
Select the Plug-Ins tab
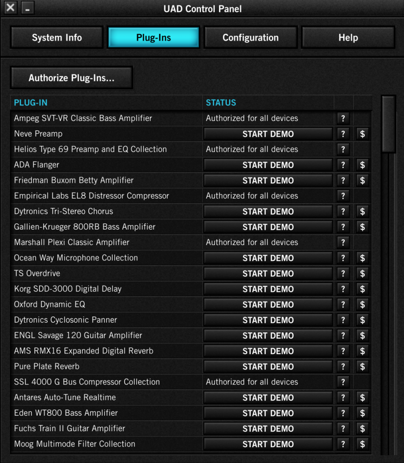[x=154, y=38]
